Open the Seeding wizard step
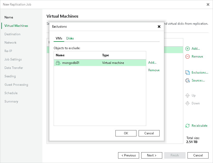Viewport: 213px width, 163px height. point(10,76)
